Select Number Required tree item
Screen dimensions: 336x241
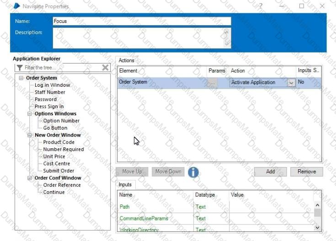[64, 149]
